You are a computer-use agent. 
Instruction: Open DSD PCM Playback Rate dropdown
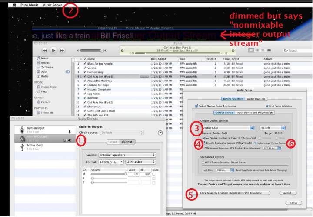coord(272,148)
